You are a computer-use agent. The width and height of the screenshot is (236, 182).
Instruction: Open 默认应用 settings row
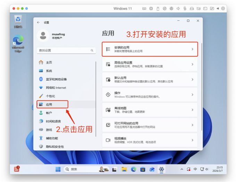[150, 80]
